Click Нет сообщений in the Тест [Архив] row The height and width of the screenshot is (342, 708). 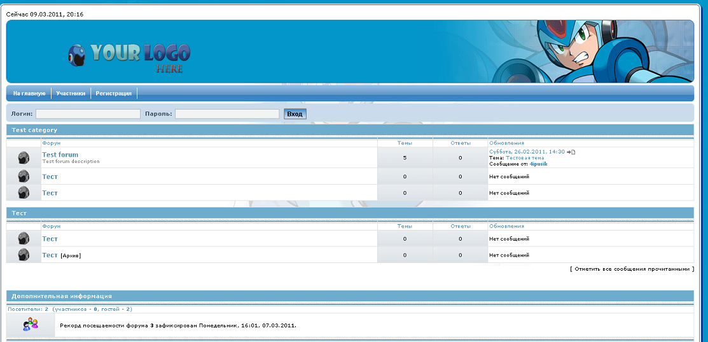point(510,255)
